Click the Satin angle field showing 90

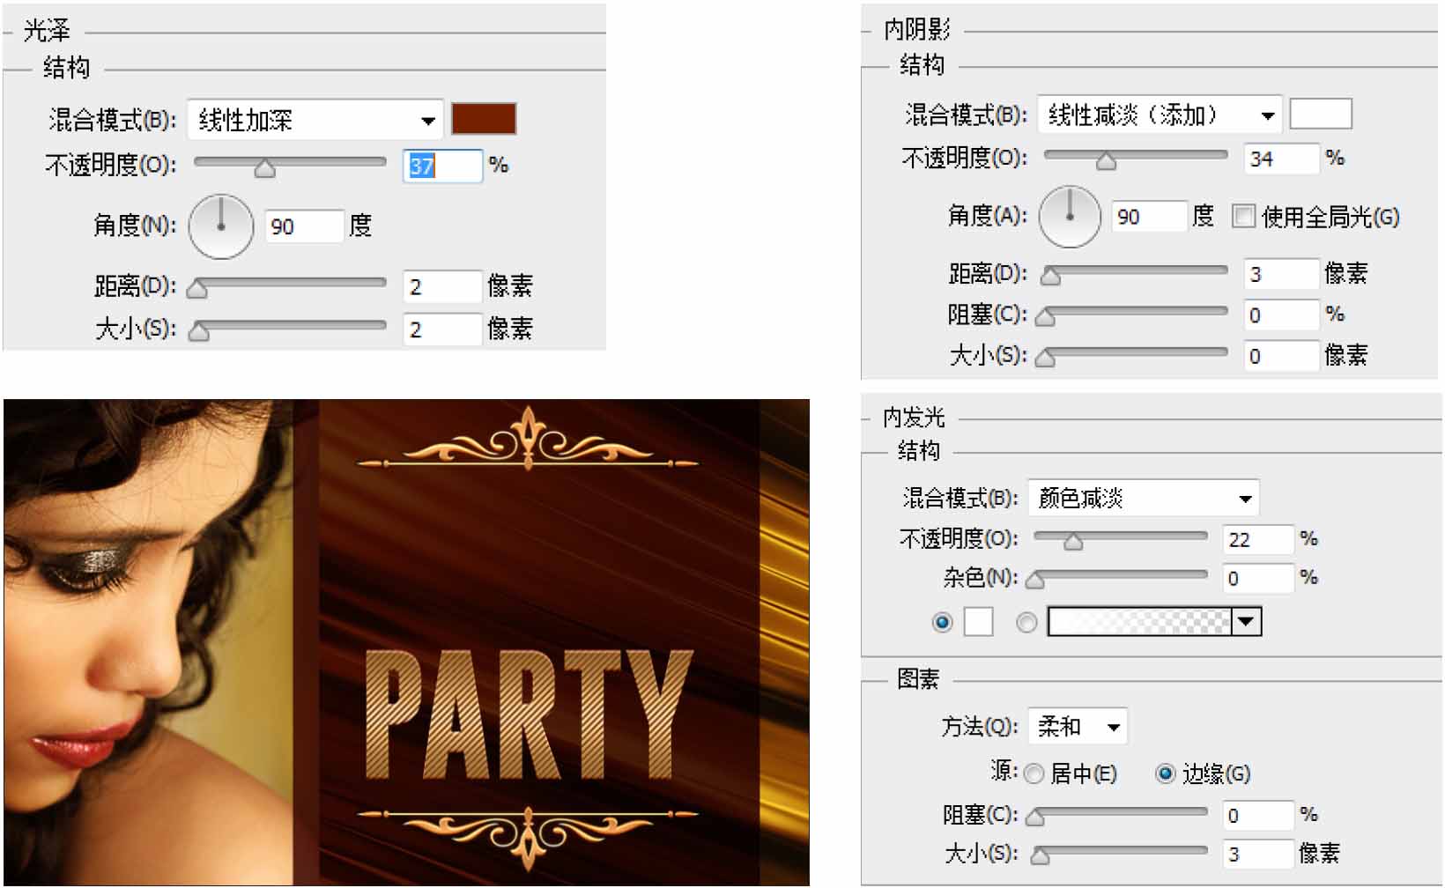(304, 226)
